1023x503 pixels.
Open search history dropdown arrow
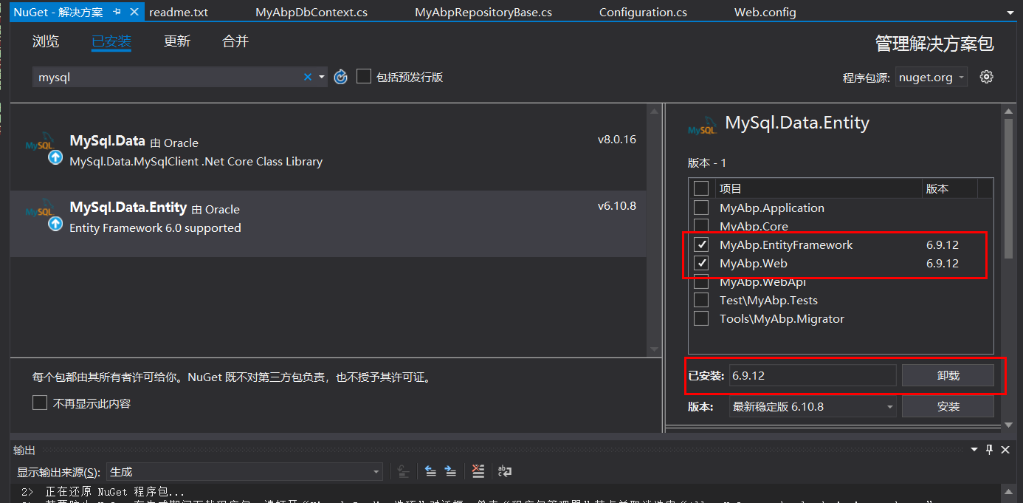point(322,77)
